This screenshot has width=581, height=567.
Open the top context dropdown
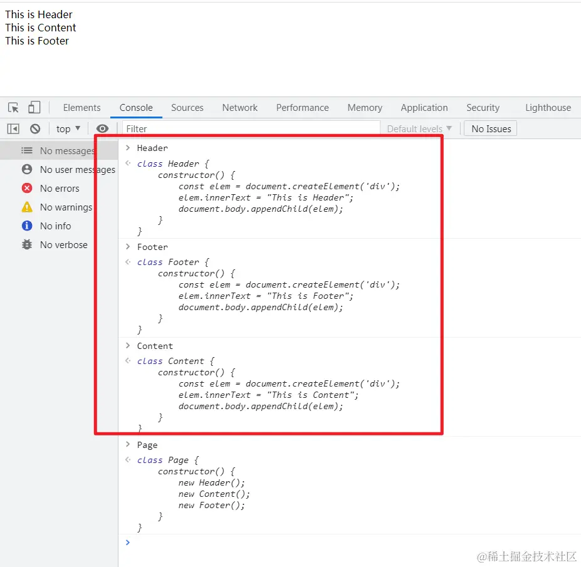[x=68, y=129]
